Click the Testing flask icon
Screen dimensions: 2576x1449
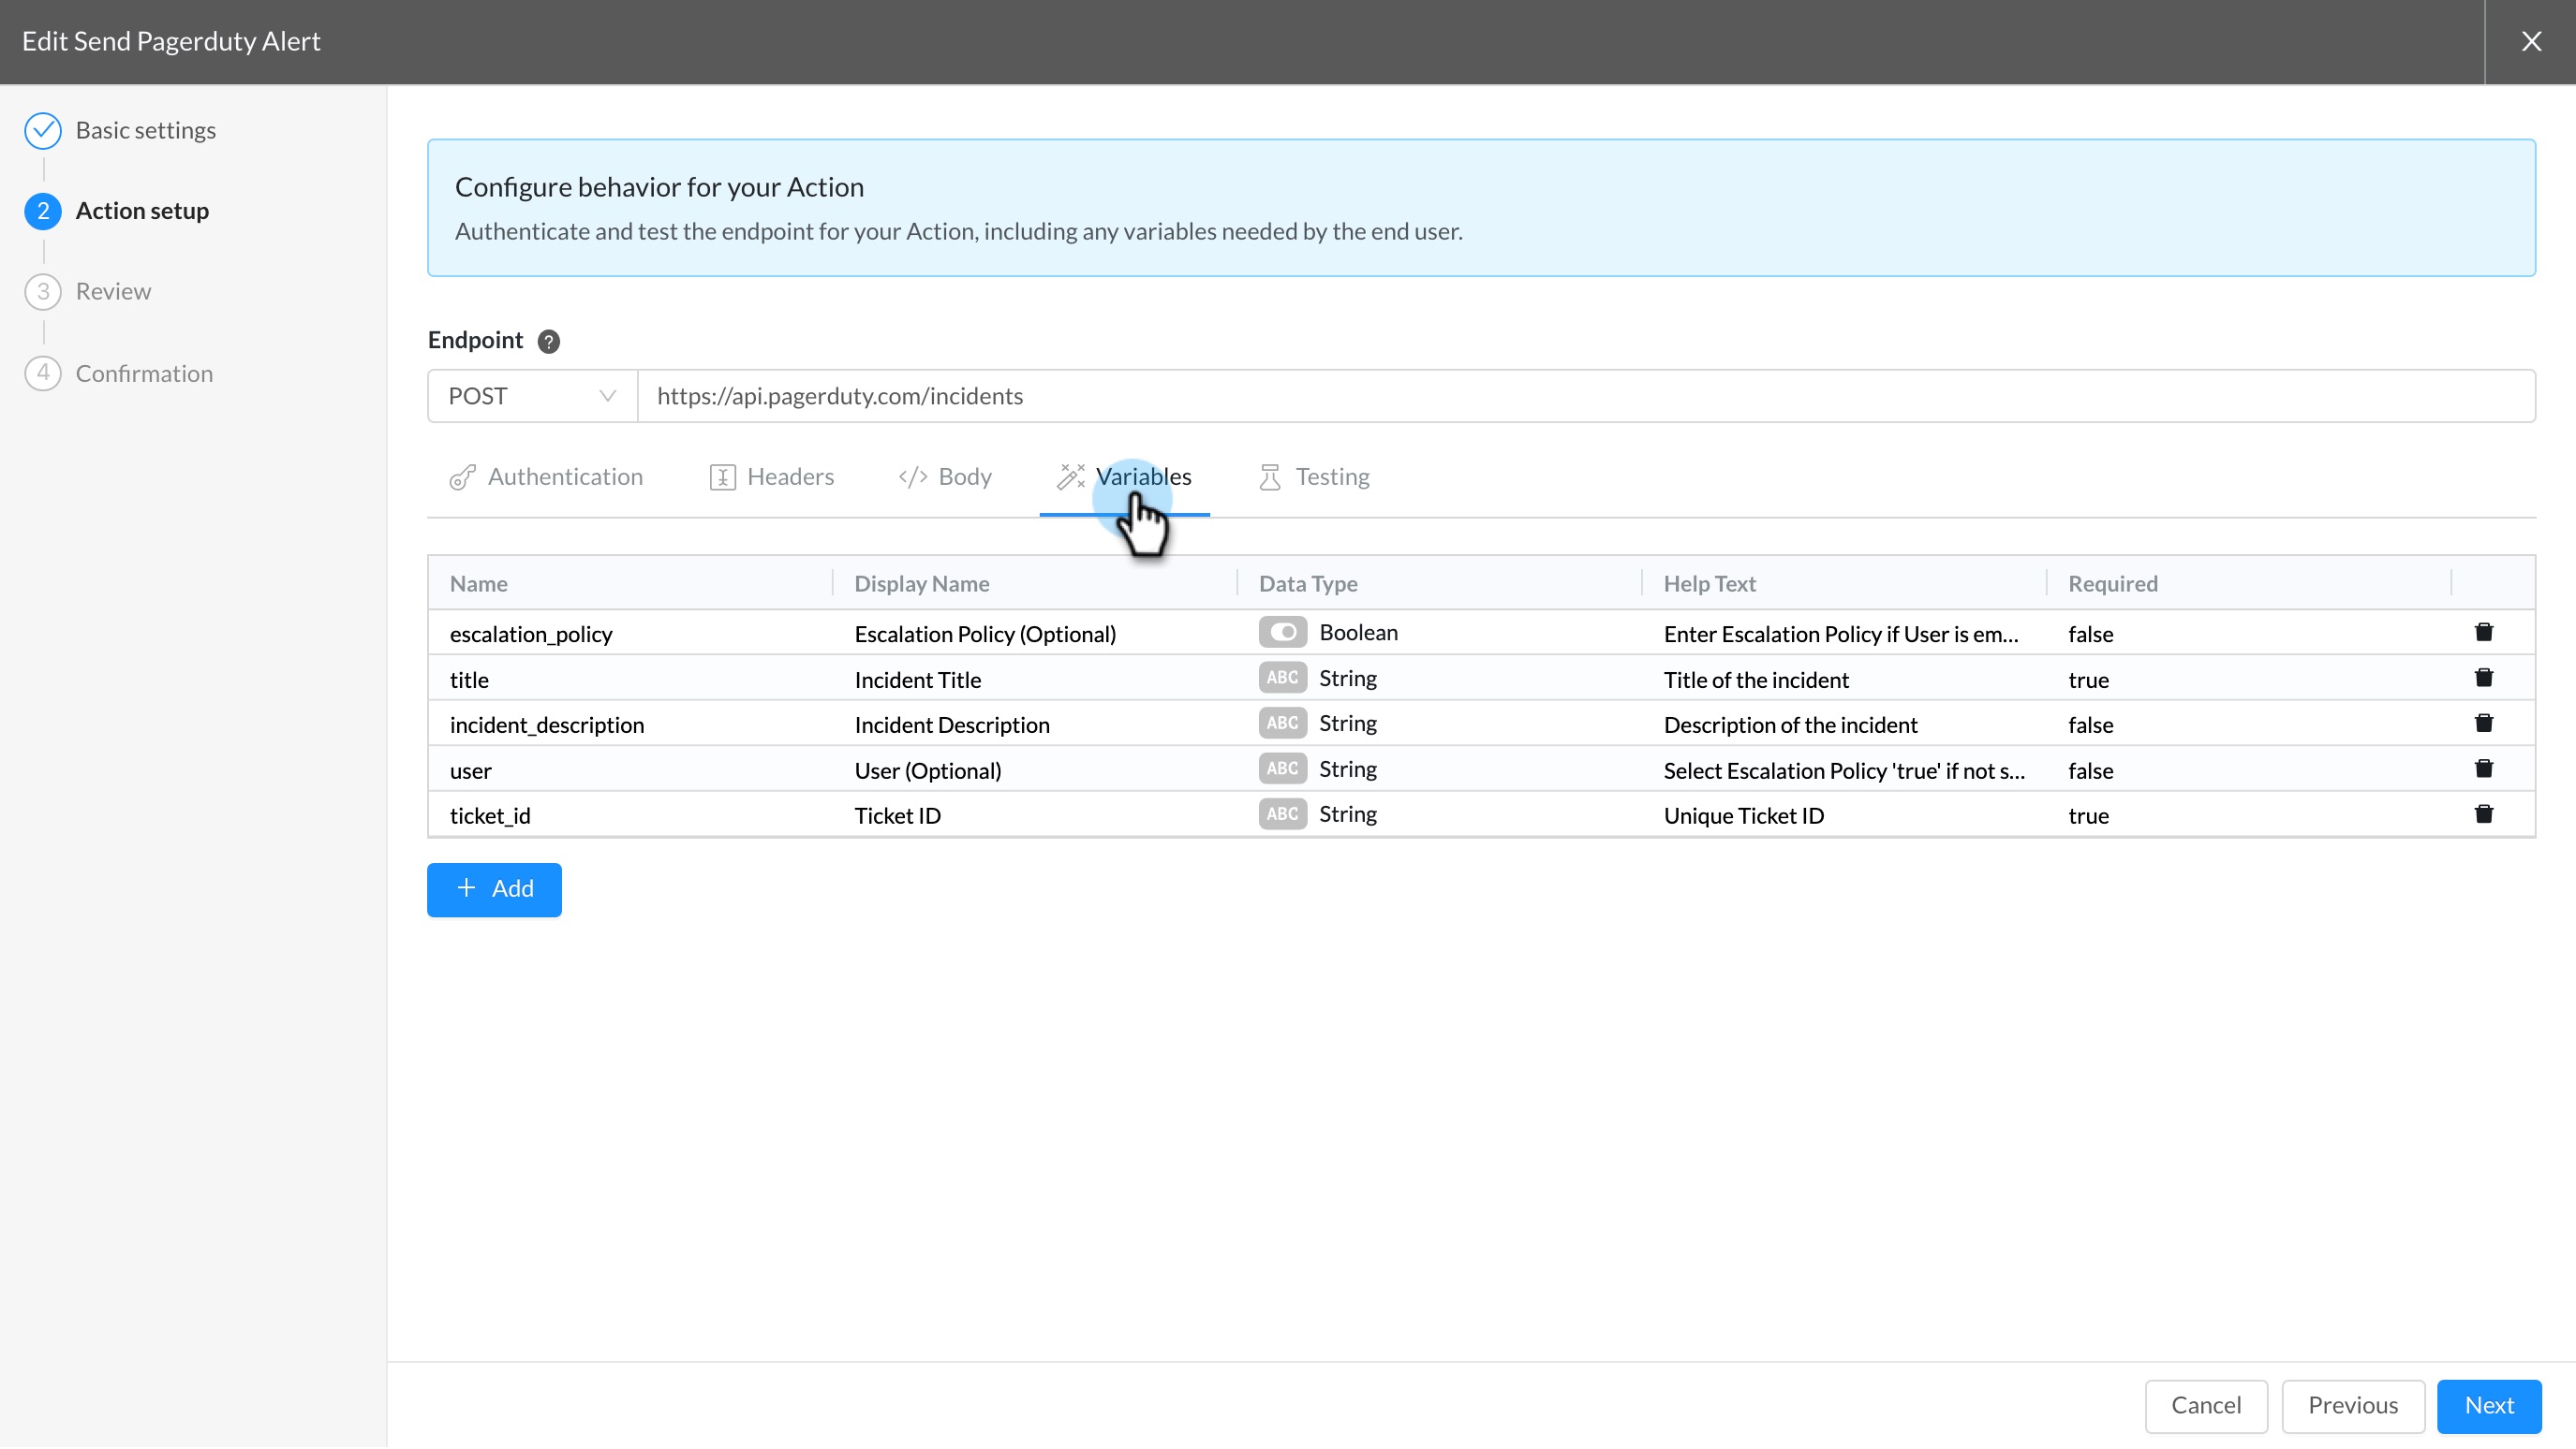(x=1269, y=477)
